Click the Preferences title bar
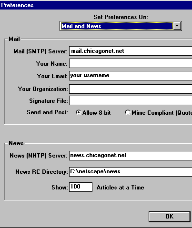 (x=96, y=5)
